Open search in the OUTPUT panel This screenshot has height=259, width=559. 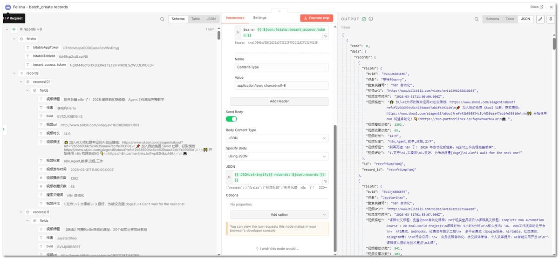(x=477, y=19)
